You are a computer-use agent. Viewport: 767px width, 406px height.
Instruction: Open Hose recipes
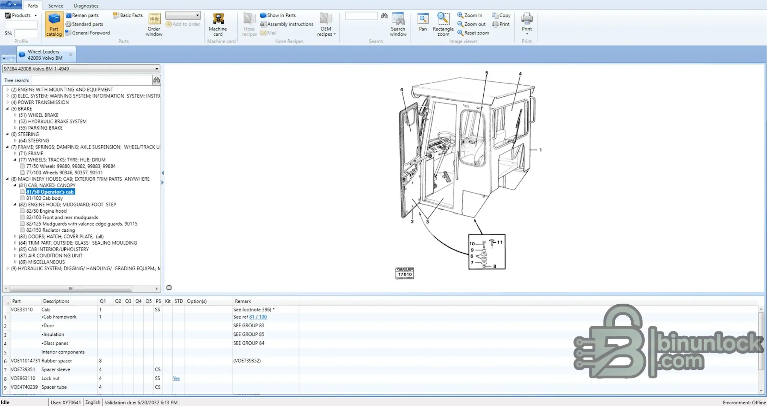(249, 24)
